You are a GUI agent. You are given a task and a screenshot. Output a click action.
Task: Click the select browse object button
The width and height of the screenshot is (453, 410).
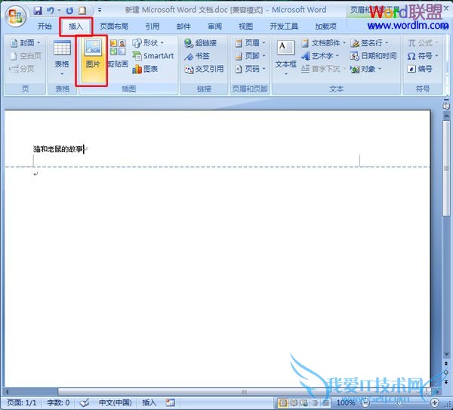point(446,372)
